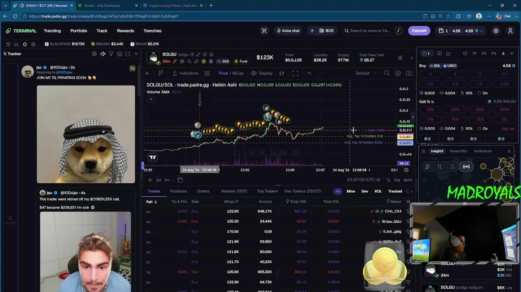
Task: Open the Dev Tokens (25072) tab
Action: [x=303, y=191]
